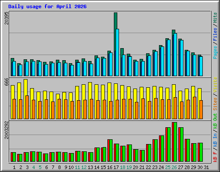Click the orange sites bar for day 20

tap(137, 111)
